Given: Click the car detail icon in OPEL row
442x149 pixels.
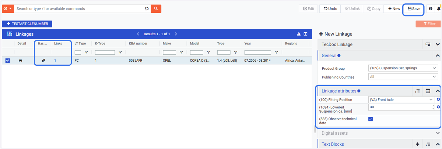Looking at the screenshot, I should pos(20,61).
